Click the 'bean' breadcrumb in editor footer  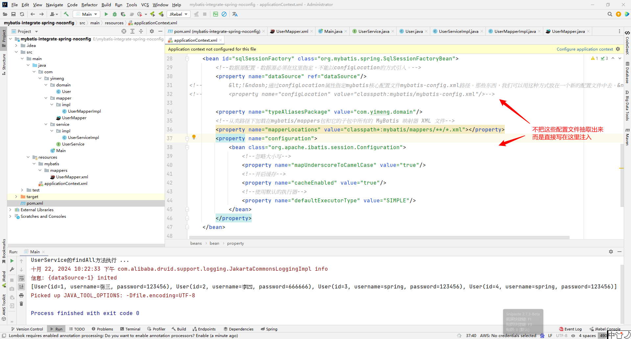[x=214, y=243]
